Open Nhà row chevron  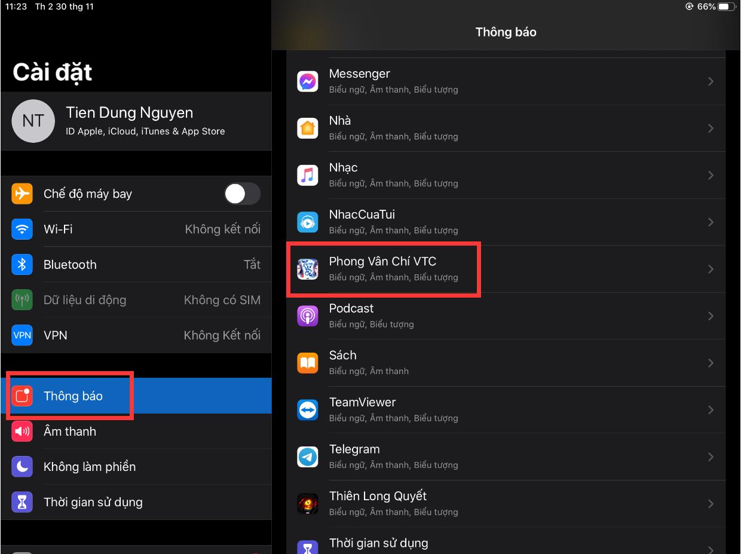coord(711,128)
